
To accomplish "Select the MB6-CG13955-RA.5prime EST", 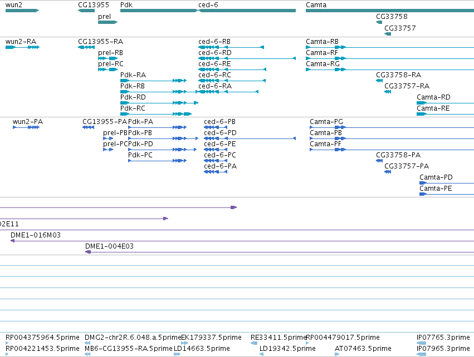I will pos(87,354).
